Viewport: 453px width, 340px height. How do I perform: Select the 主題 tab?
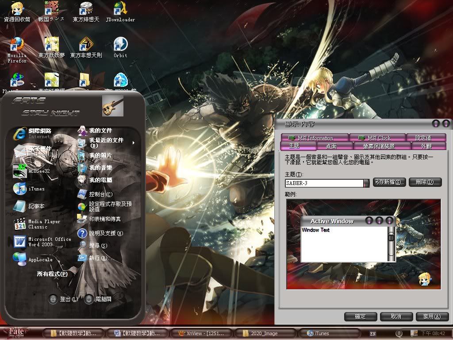[x=298, y=146]
